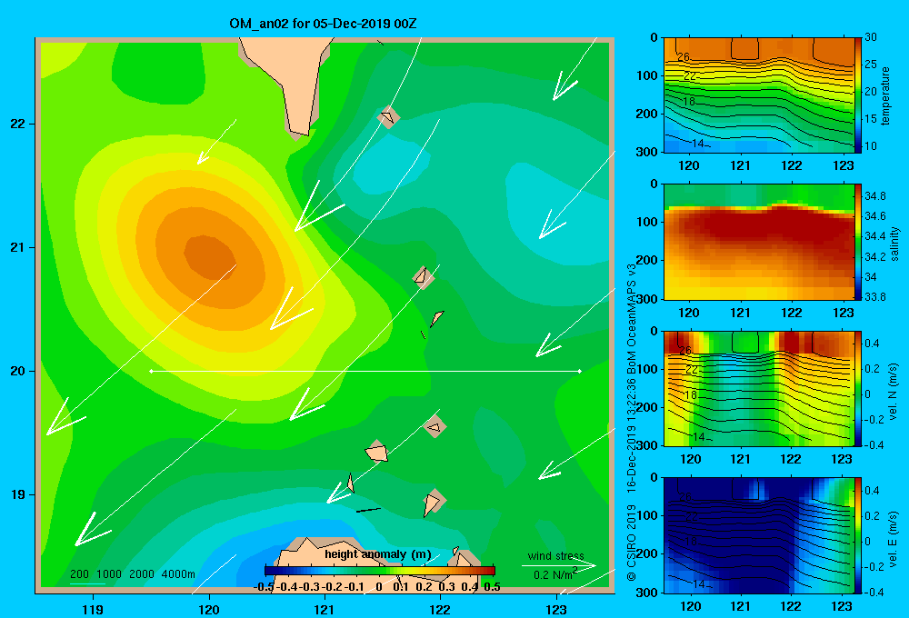Click the vel. E panel colorbar
Viewport: 909px width, 618px height.
858,535
